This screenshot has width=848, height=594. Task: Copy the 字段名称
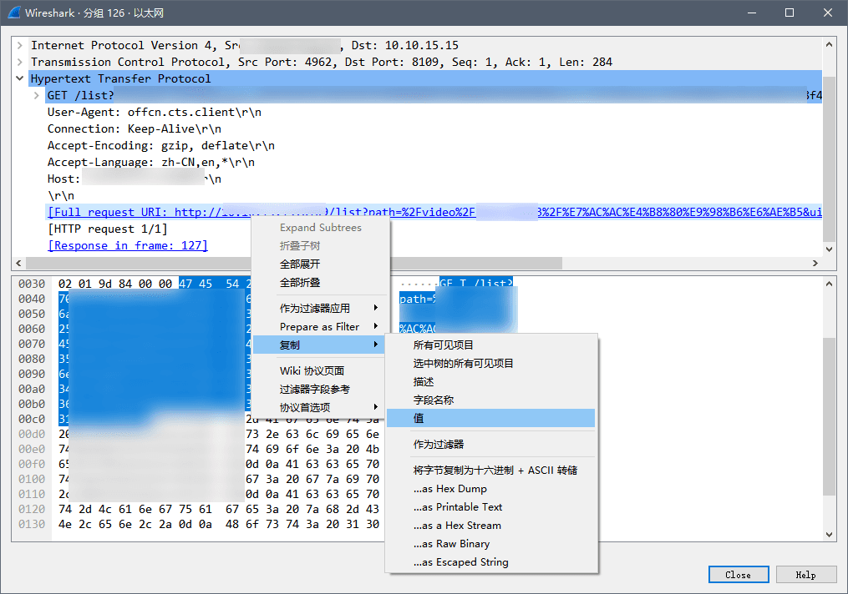point(491,400)
